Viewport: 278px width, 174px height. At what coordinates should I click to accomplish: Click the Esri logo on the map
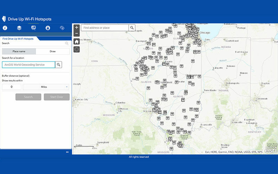(x=270, y=150)
